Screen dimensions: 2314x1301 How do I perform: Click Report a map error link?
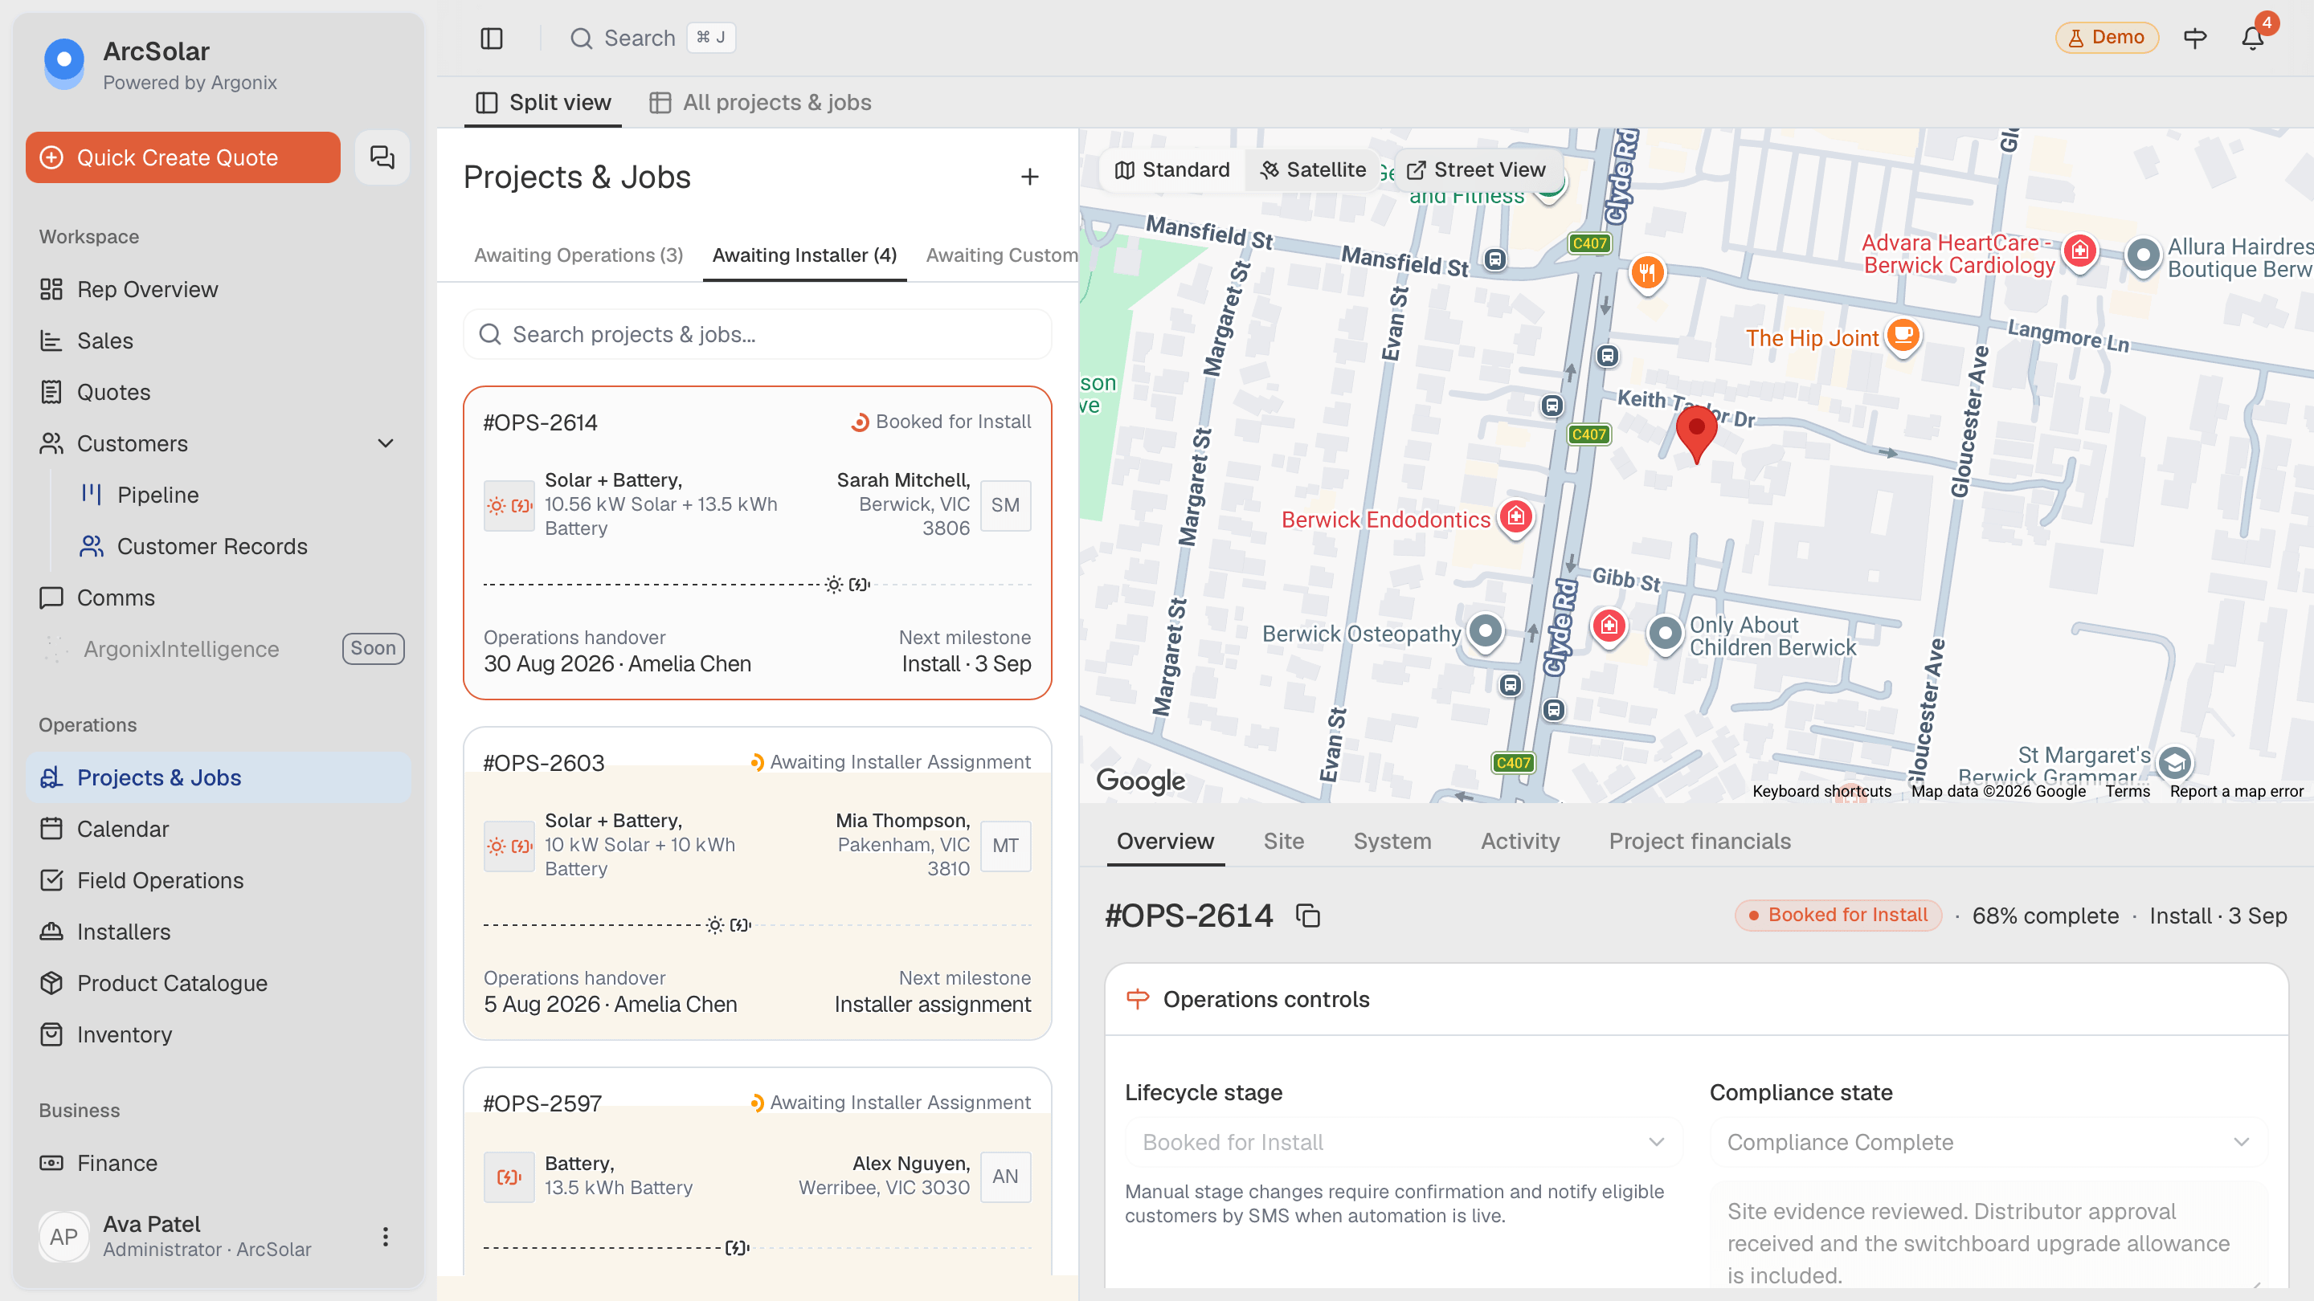pyautogui.click(x=2236, y=791)
